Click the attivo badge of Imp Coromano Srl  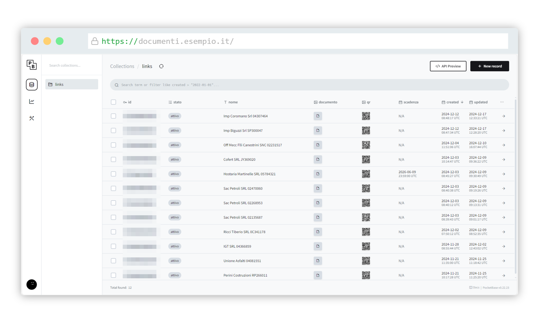click(x=175, y=116)
